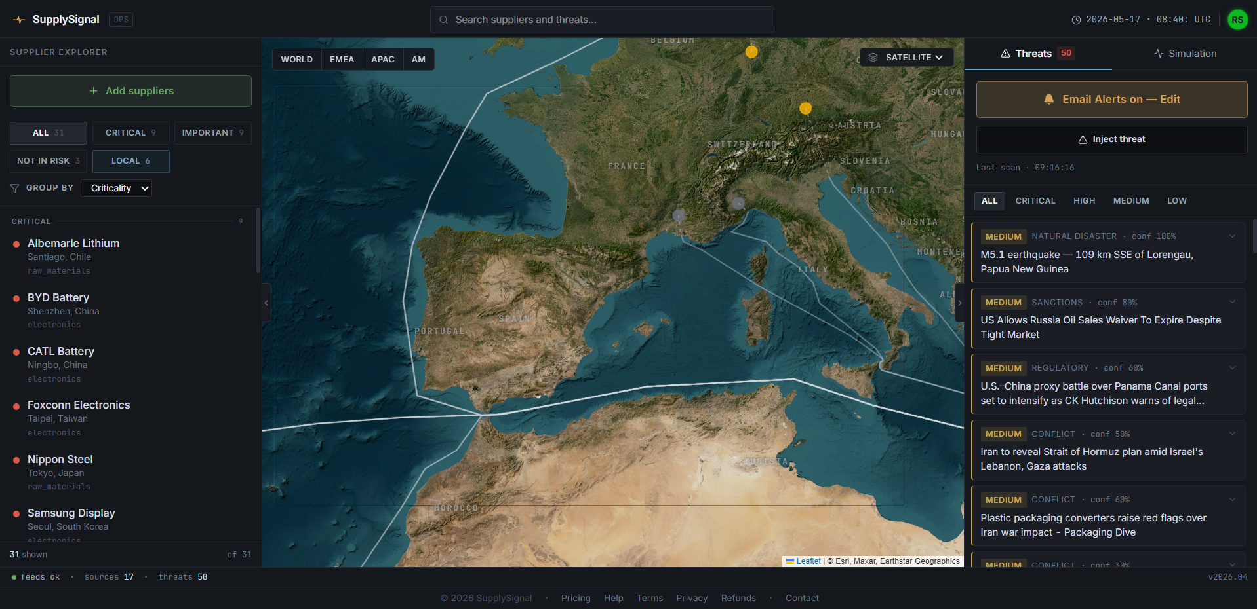Screen dimensions: 1257x609
Task: Click the OPS badge in header
Action: [121, 20]
